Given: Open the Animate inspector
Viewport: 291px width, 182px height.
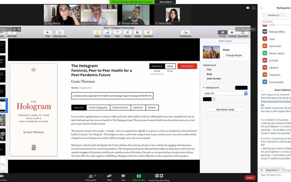Looking at the screenshot, I should pos(232,32).
